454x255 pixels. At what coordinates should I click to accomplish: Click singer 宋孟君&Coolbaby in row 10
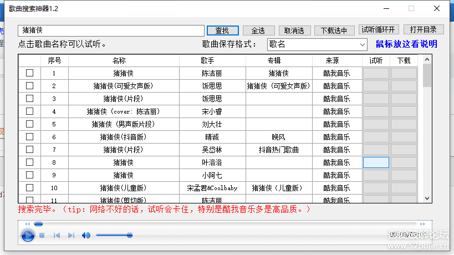(x=212, y=188)
